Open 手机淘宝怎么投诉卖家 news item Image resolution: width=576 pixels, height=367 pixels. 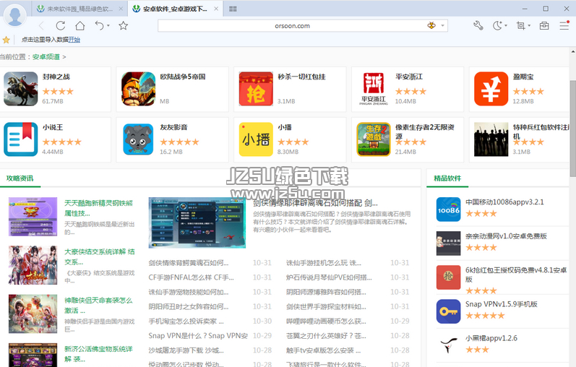click(186, 321)
